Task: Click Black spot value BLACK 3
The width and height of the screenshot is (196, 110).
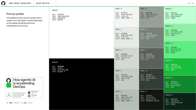Action: pyautogui.click(x=61, y=71)
